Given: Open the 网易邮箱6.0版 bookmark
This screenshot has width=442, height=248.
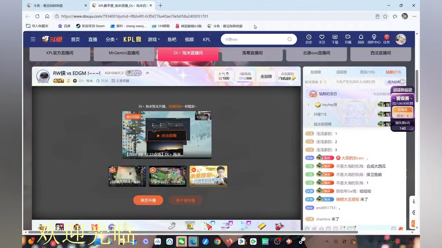Looking at the screenshot, I should pyautogui.click(x=189, y=26).
